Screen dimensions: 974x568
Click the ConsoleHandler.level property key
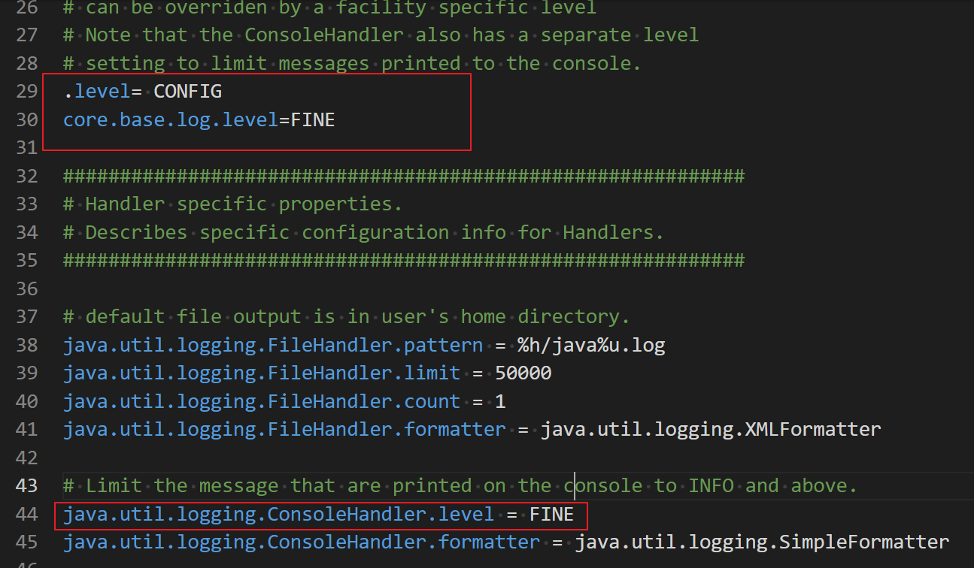click(x=279, y=514)
